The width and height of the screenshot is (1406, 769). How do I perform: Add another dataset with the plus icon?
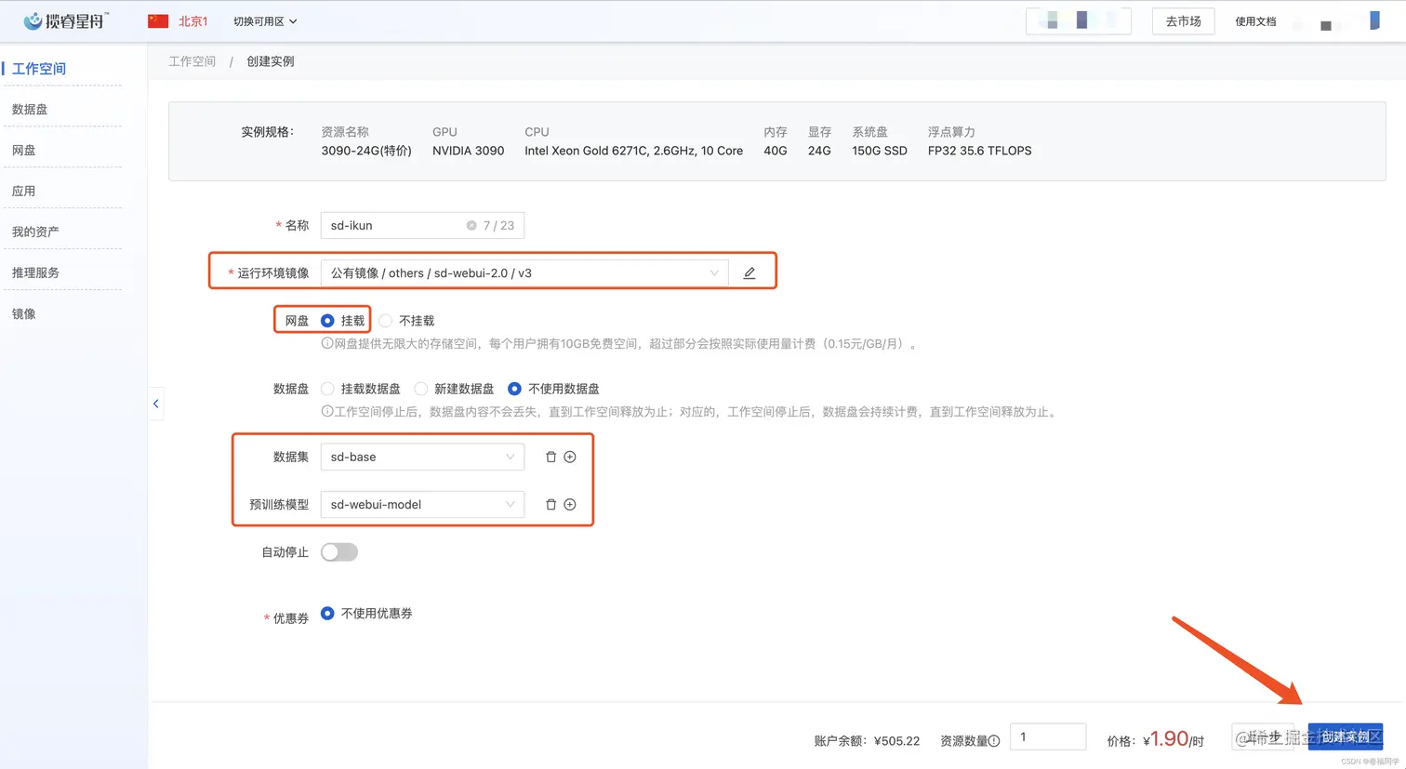pyautogui.click(x=570, y=457)
